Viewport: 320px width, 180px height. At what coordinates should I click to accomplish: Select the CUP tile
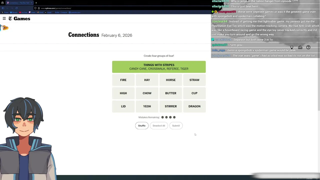point(194,93)
